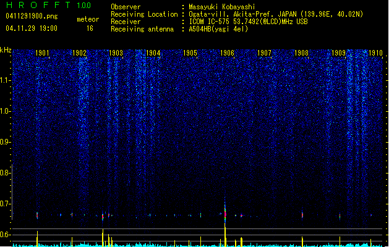Click the 1.0 kHz axis label

[5, 111]
